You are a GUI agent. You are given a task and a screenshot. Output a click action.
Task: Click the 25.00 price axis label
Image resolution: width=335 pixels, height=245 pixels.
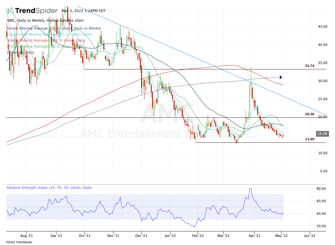click(x=323, y=99)
